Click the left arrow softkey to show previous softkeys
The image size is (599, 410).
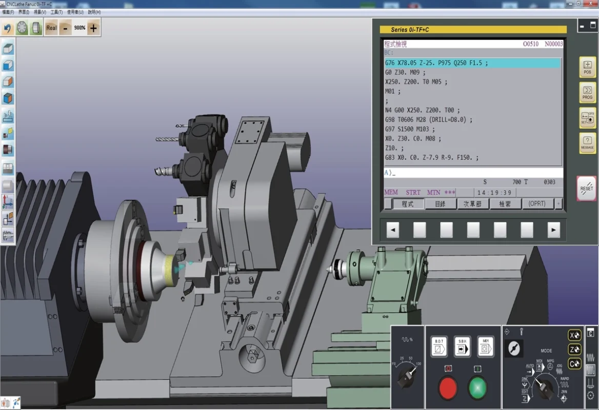pyautogui.click(x=392, y=230)
